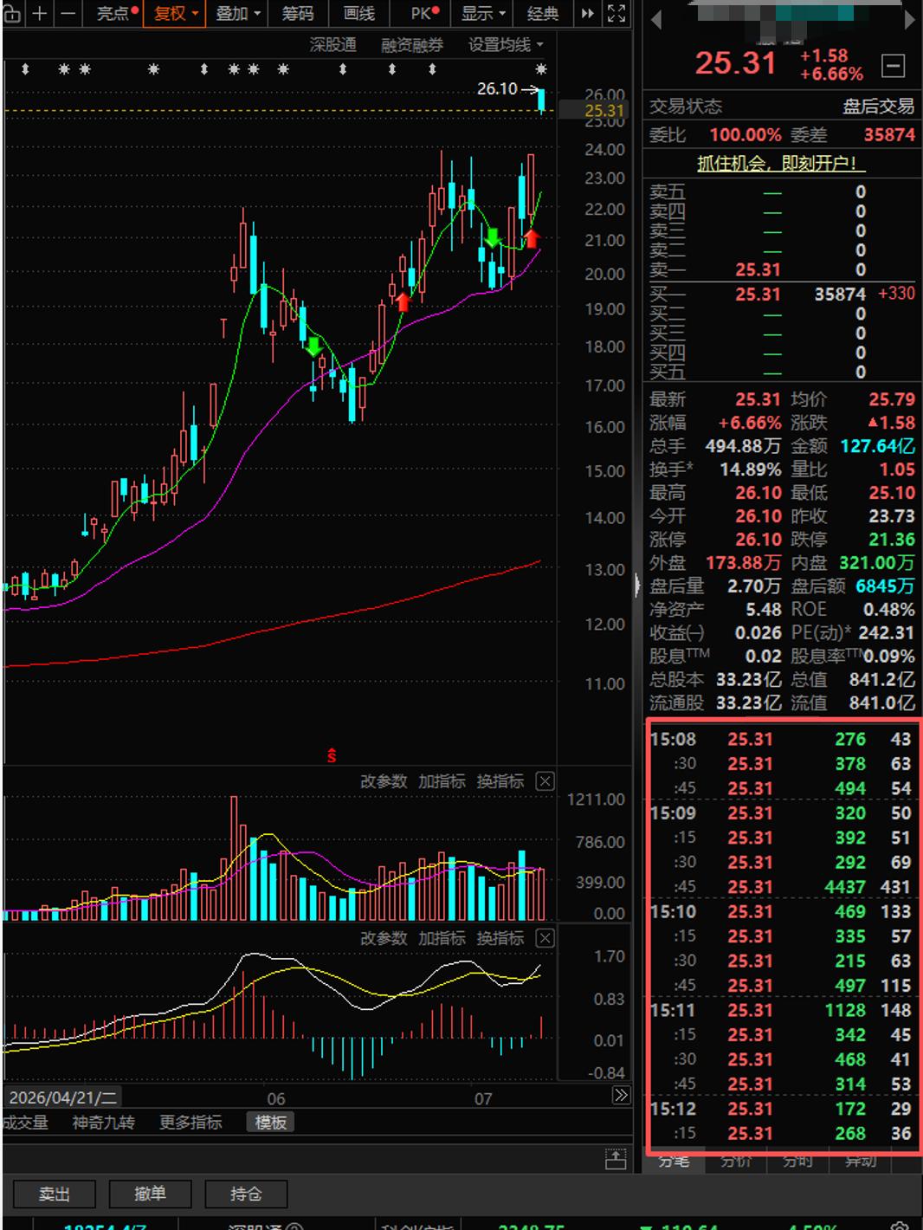The height and width of the screenshot is (1230, 923).
Task: Click 金额 value 127.64亿
Action: tap(877, 446)
